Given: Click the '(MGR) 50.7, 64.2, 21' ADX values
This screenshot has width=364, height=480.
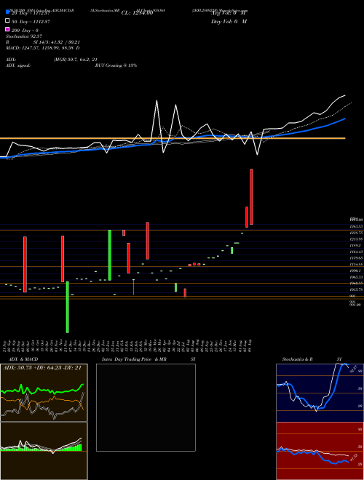Looking at the screenshot, I should [76, 60].
